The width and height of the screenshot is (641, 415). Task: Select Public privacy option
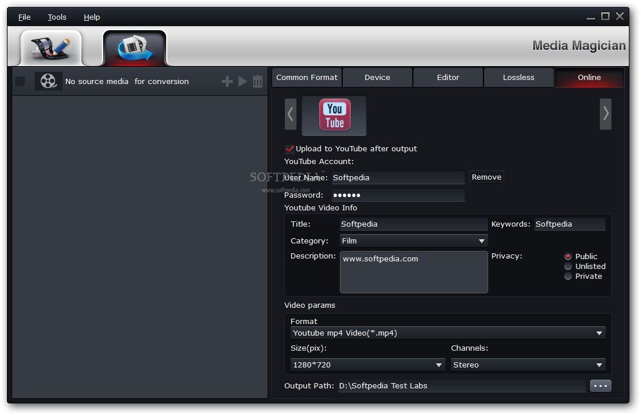coord(568,256)
